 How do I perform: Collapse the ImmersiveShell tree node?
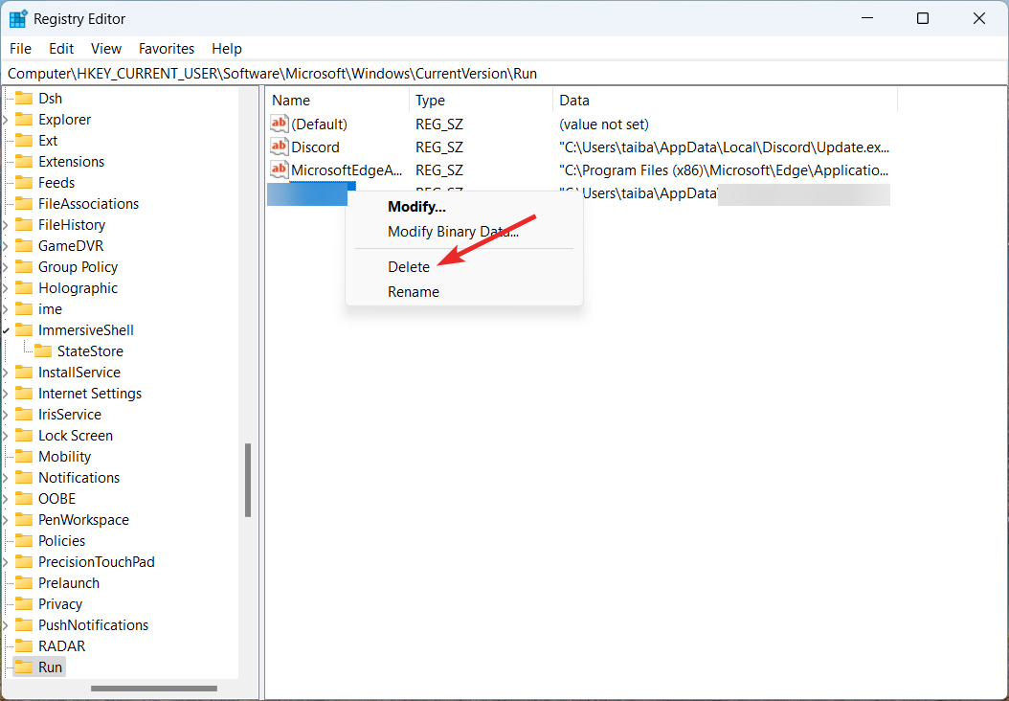7,329
